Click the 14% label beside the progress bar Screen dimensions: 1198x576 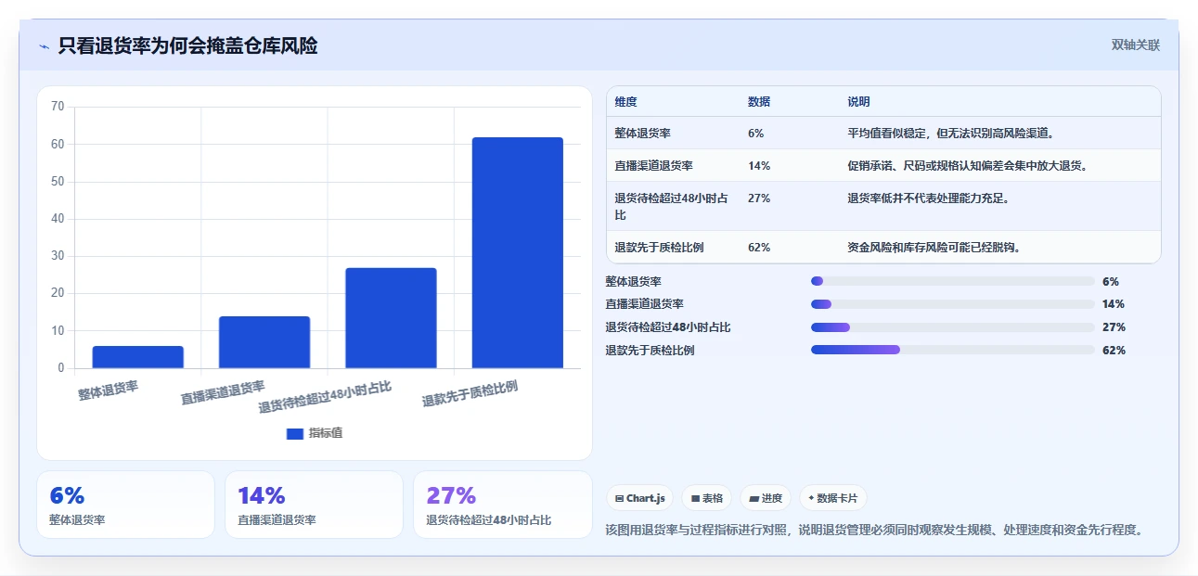tap(1114, 304)
